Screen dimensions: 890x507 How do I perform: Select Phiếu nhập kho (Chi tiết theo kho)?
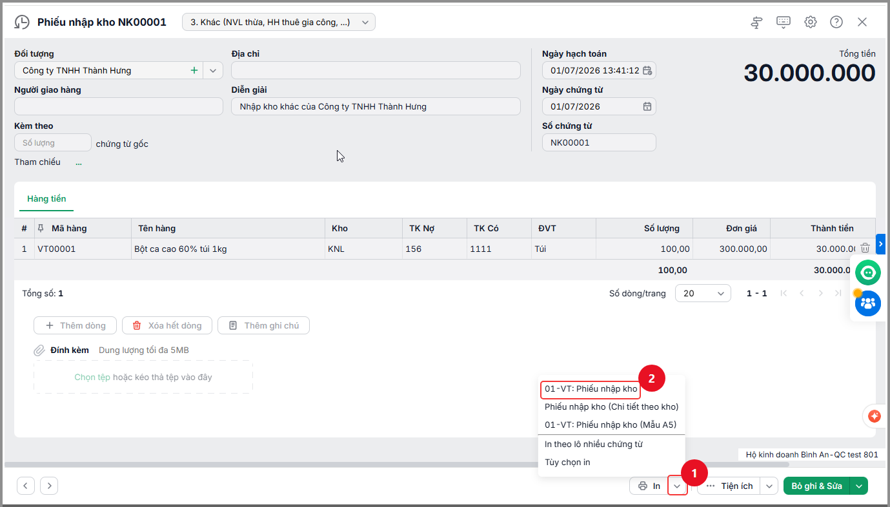[611, 407]
